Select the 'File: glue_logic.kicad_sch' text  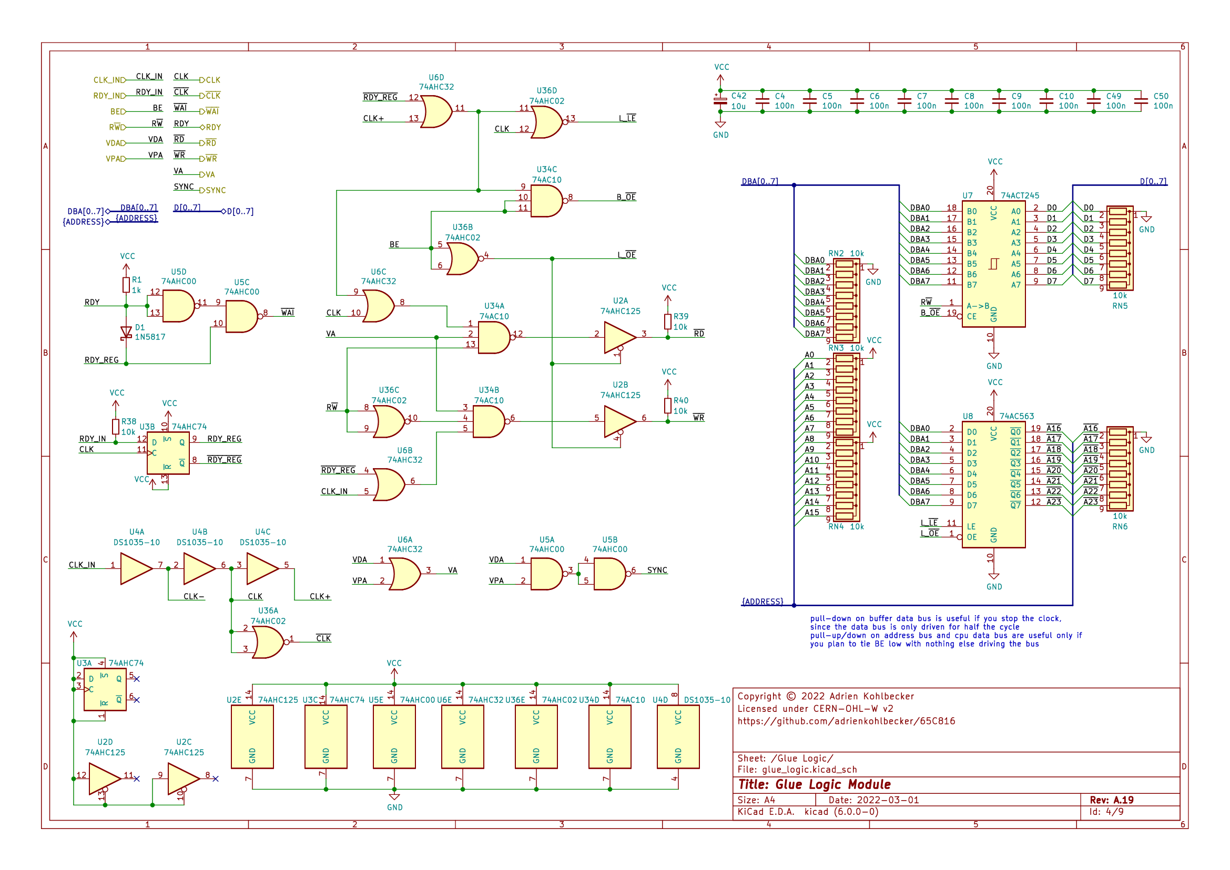pyautogui.click(x=797, y=769)
